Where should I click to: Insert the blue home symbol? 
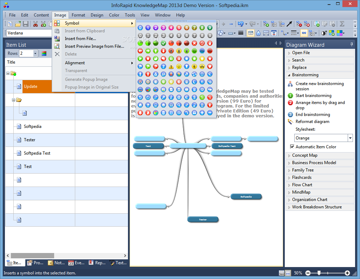[x=140, y=105]
